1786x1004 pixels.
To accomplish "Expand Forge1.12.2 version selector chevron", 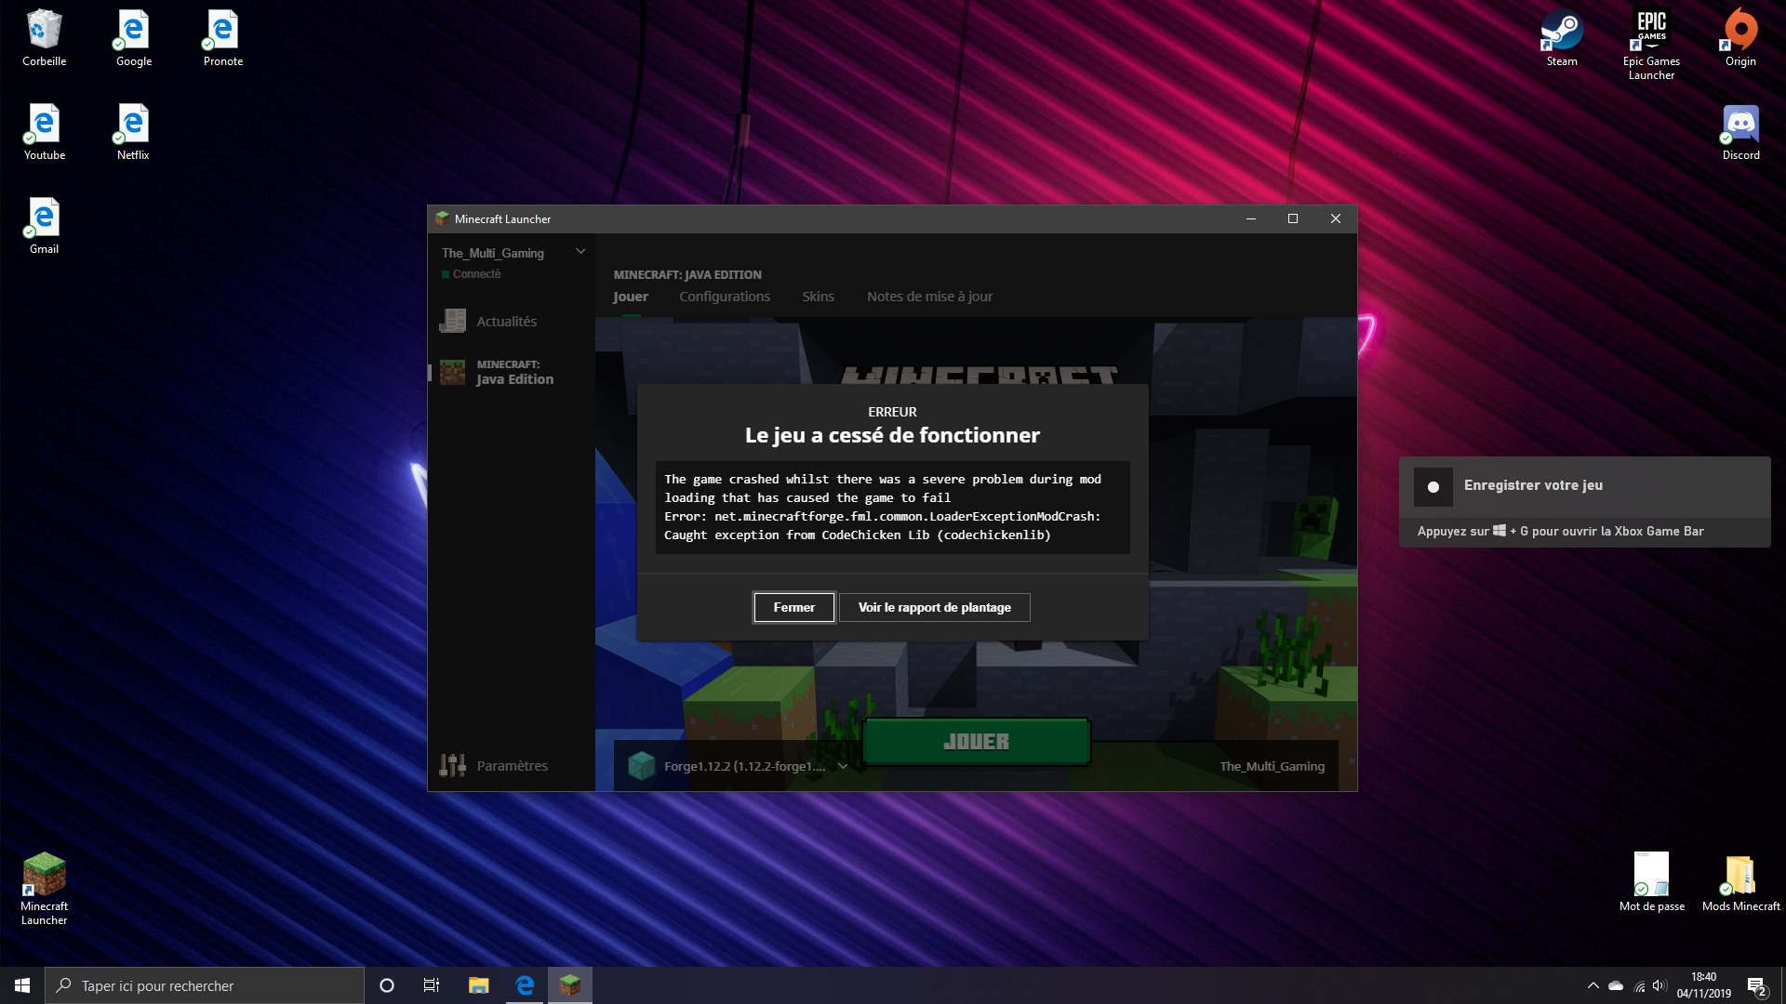I will pos(843,767).
